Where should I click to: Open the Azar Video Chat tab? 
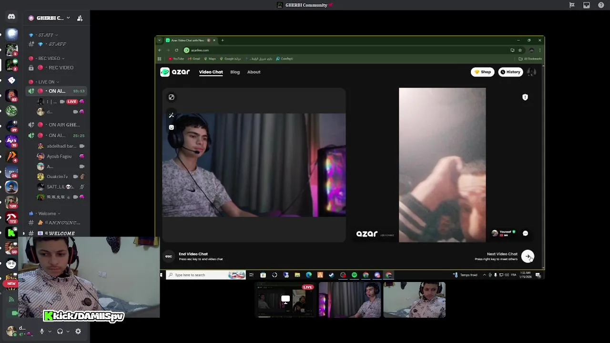pos(211,72)
